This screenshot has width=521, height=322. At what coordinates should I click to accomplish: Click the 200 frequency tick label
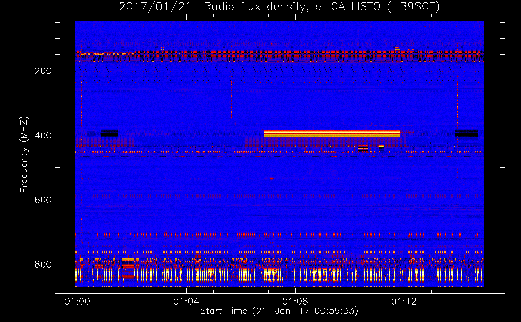pos(43,71)
